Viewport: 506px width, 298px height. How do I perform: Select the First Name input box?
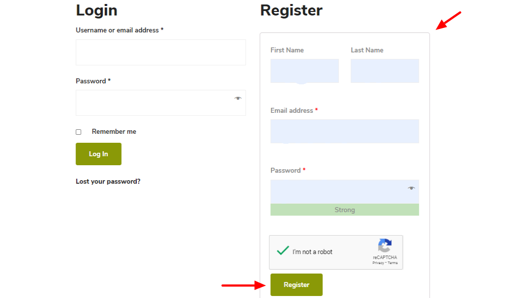304,71
